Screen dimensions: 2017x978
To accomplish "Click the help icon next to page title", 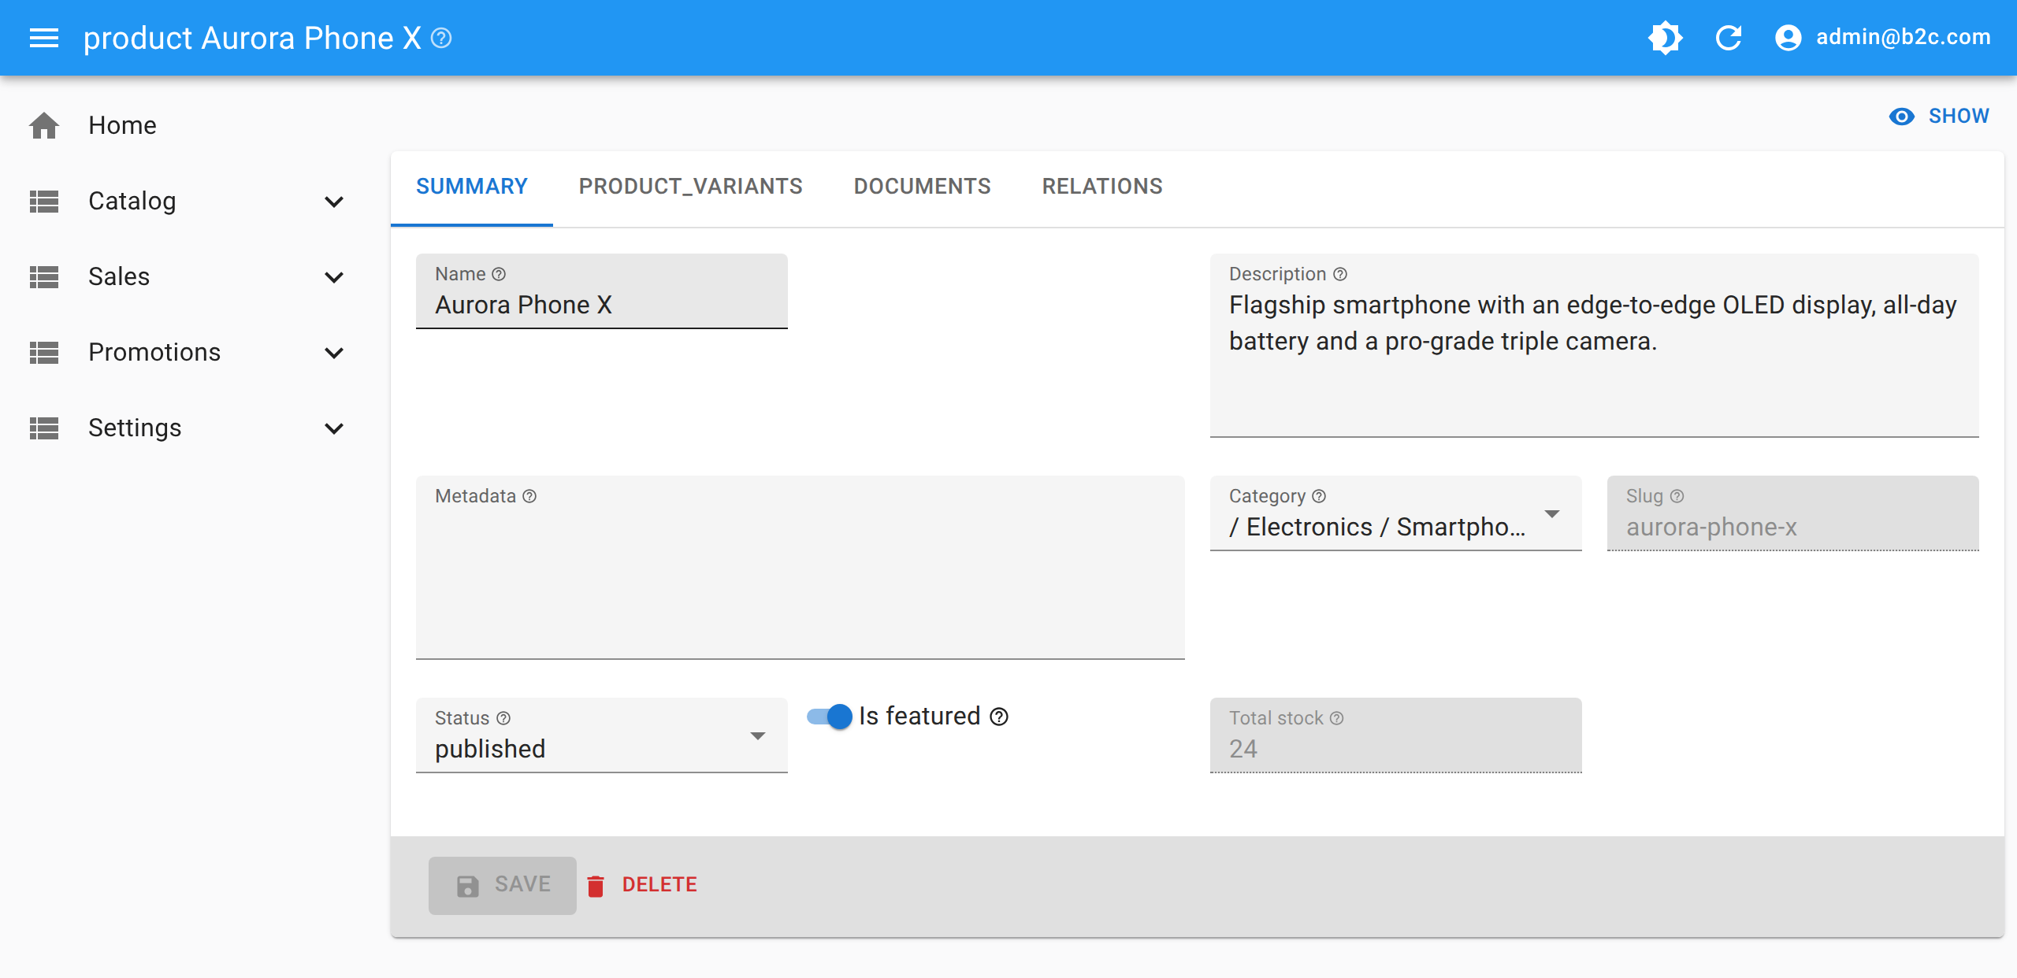I will tap(442, 38).
